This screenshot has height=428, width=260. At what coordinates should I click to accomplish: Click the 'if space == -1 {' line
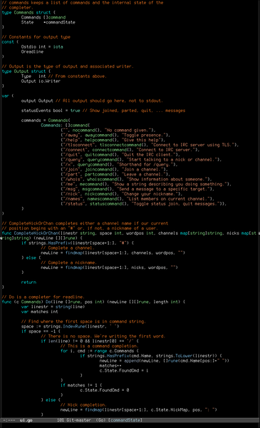coord(41,332)
